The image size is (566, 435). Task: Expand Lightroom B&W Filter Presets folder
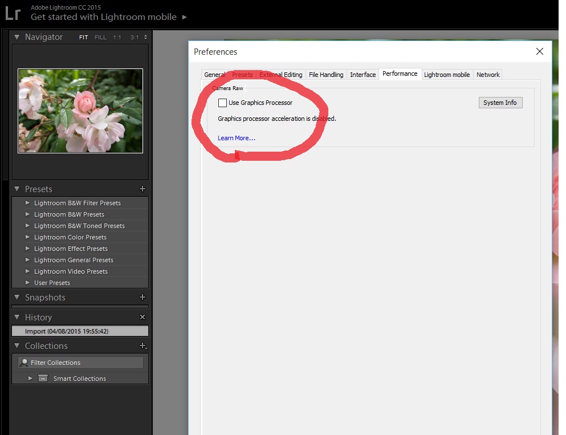pyautogui.click(x=27, y=203)
